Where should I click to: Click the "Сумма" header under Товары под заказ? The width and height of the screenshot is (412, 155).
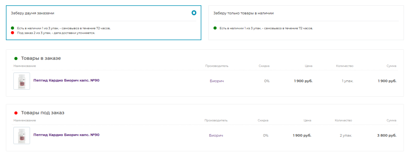391,120
